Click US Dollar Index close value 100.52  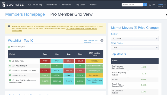[80, 61]
